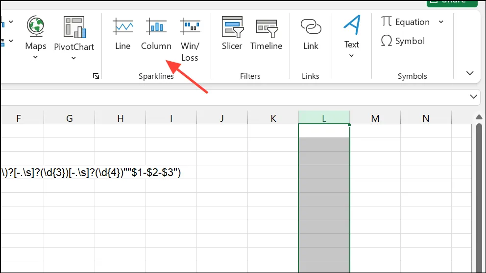486x273 pixels.
Task: Collapse the ribbon with the chevron
Action: pyautogui.click(x=470, y=73)
